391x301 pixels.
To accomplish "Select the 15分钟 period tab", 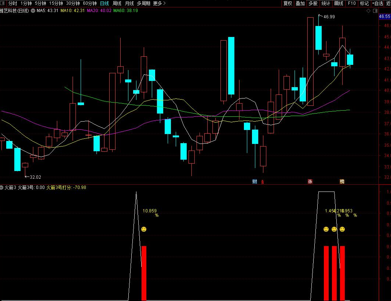I will pyautogui.click(x=56, y=3).
